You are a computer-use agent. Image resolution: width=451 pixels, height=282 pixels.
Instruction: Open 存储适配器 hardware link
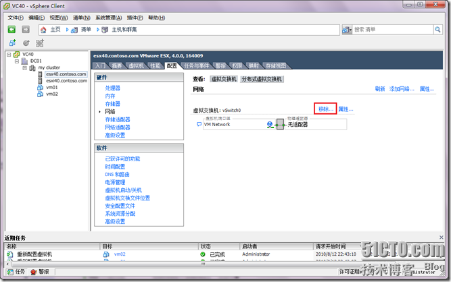pos(118,119)
